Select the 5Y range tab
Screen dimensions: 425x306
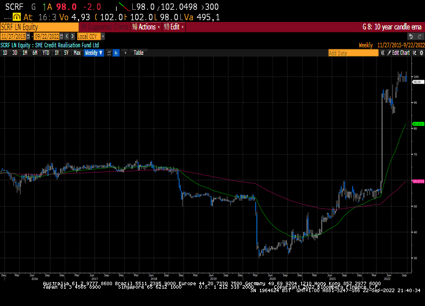(66, 53)
